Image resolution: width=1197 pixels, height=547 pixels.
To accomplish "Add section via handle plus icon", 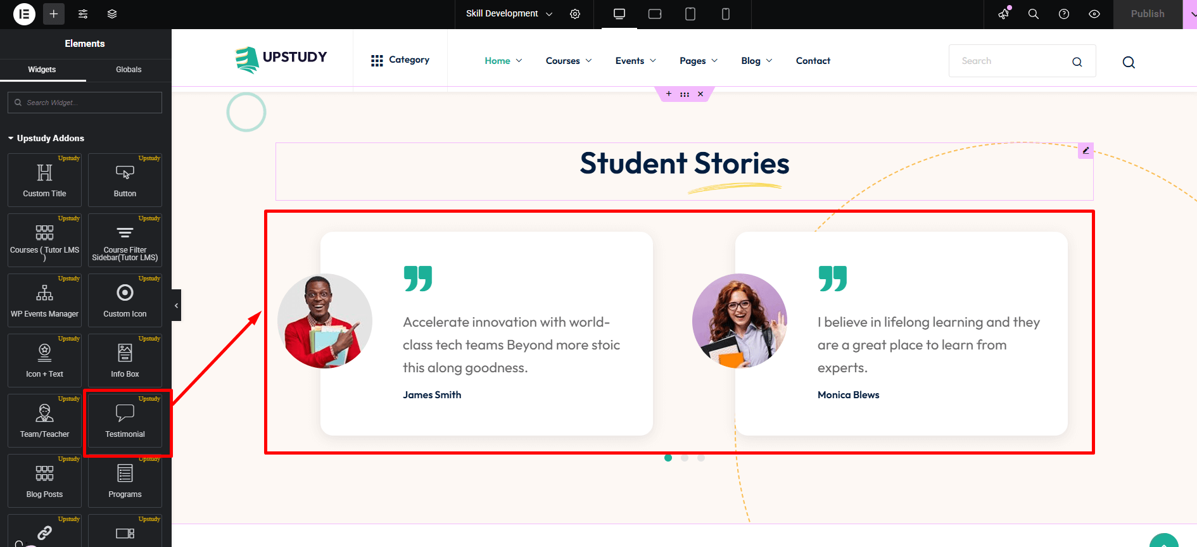I will pyautogui.click(x=669, y=94).
